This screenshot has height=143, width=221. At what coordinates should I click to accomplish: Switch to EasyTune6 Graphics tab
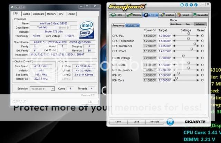167,15
